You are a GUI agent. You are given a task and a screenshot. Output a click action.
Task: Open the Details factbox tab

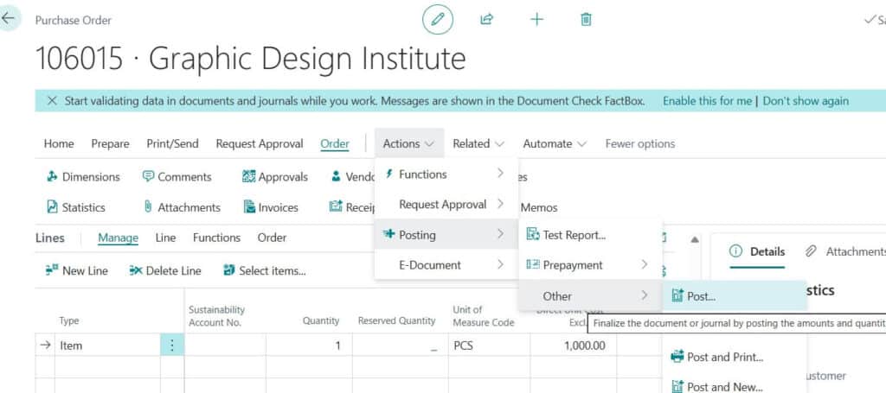click(757, 251)
